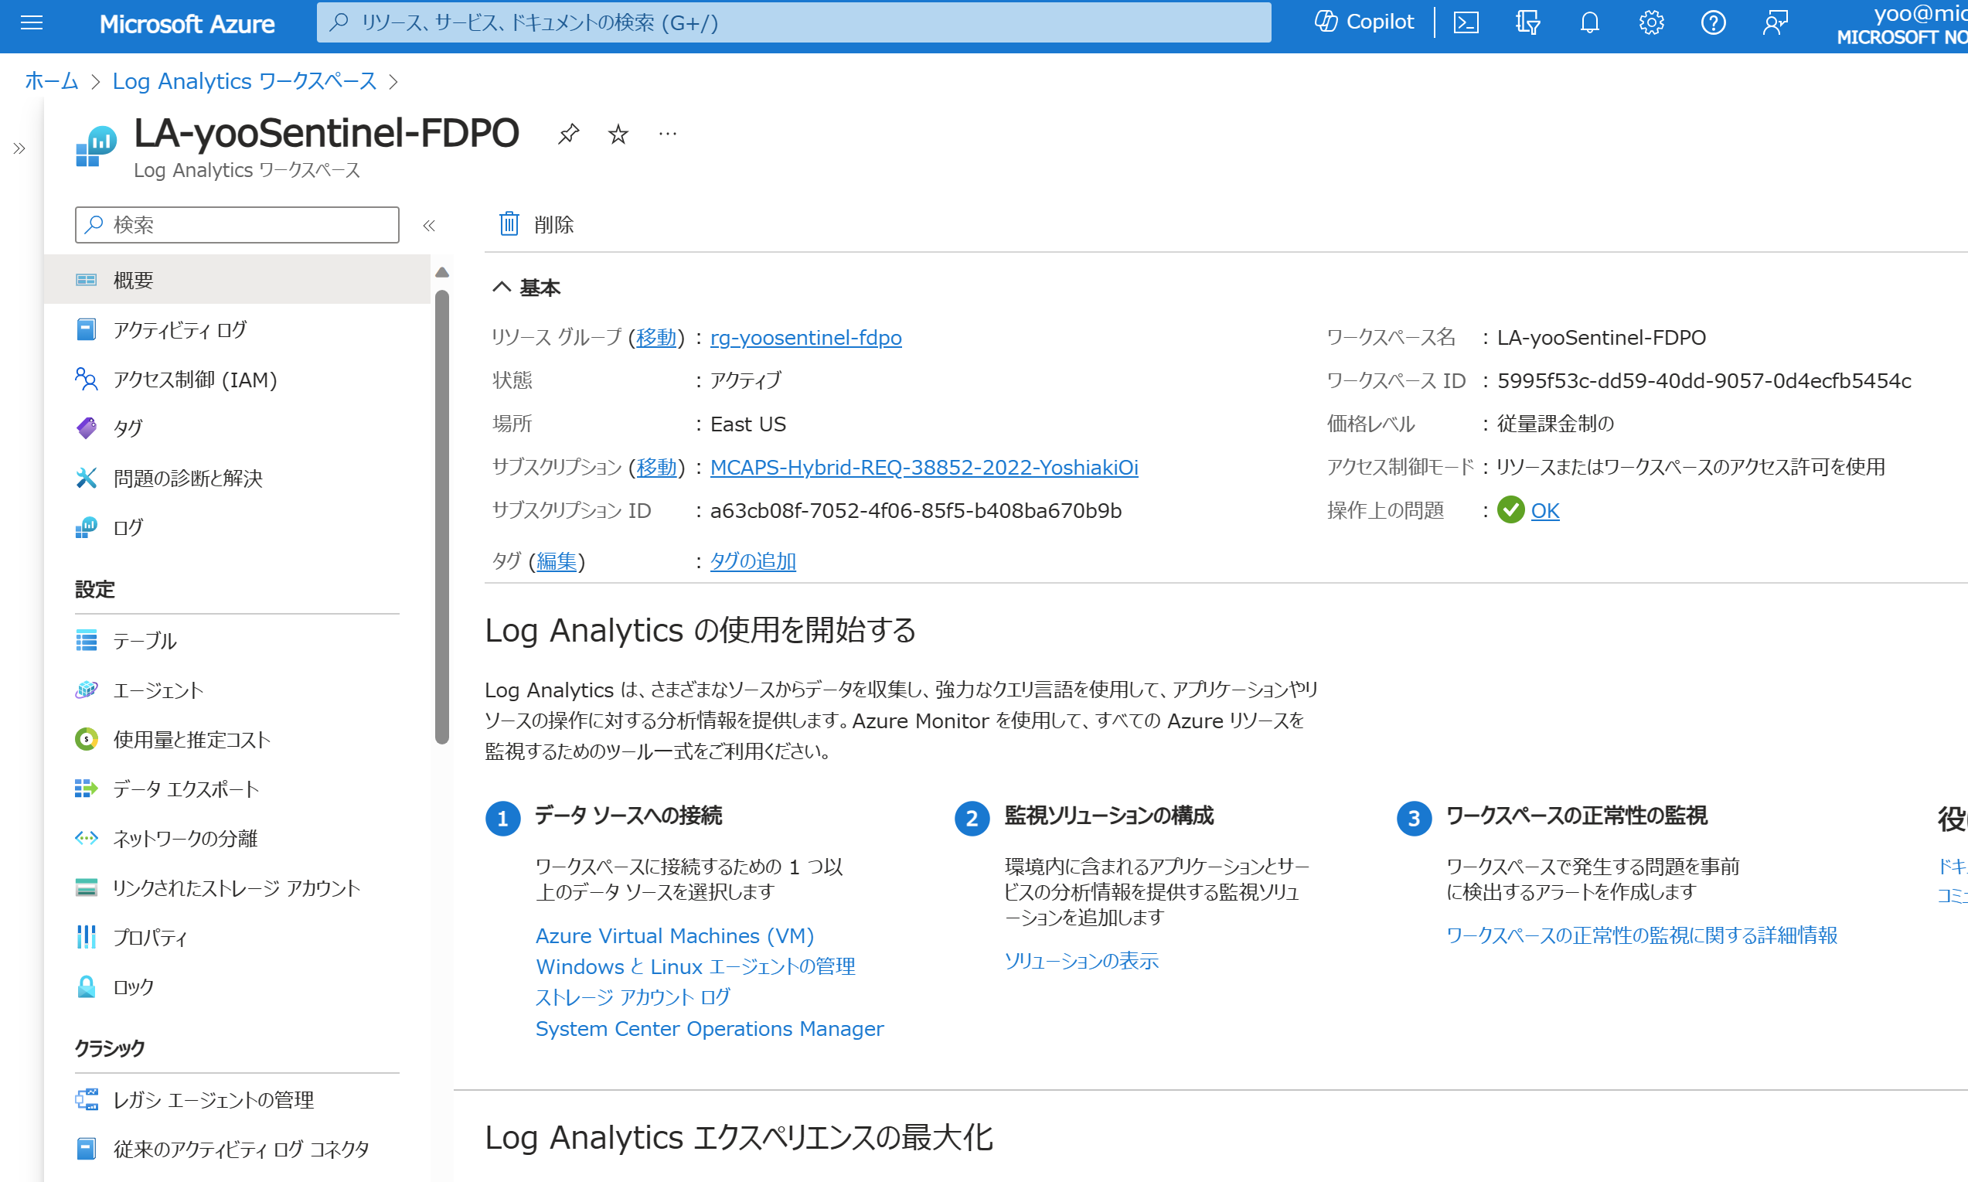Collapse the 基本 essentials section

(x=502, y=287)
